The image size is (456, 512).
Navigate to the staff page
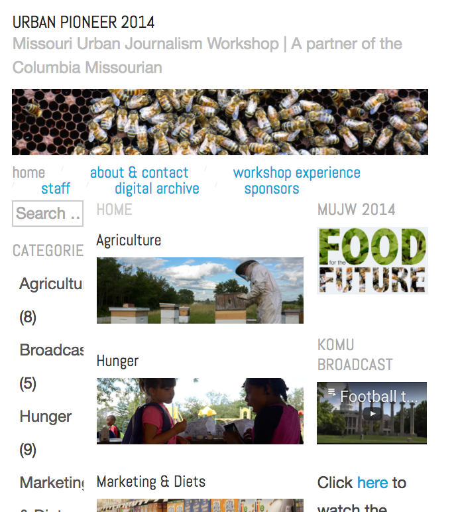coord(56,188)
